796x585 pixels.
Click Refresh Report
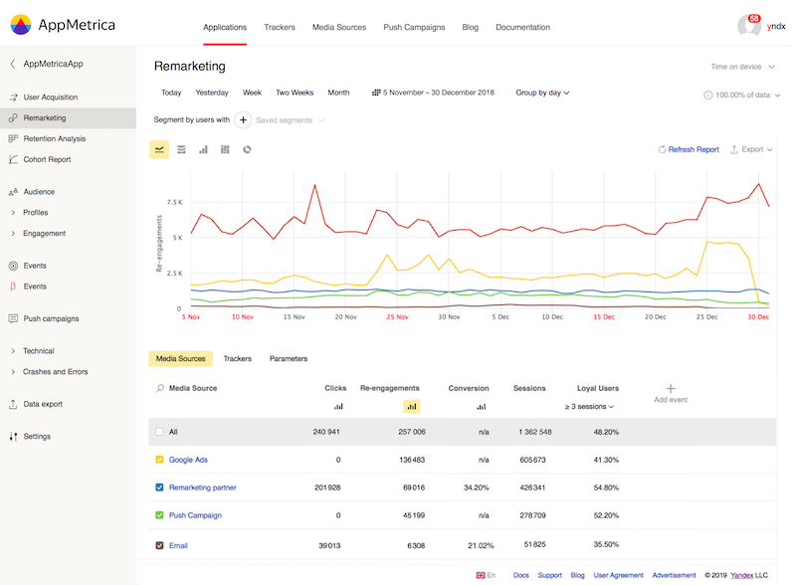[x=689, y=149]
